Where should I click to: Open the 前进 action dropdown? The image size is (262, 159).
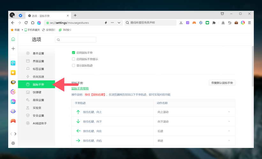point(194,141)
